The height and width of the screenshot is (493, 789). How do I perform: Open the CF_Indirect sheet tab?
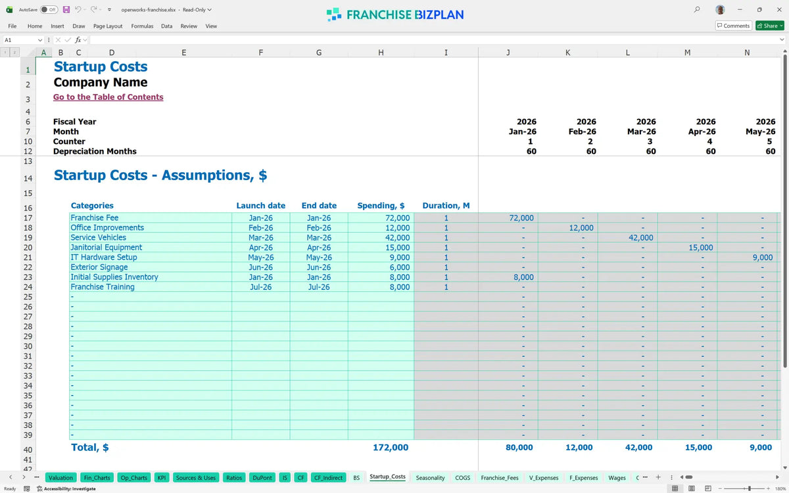328,478
